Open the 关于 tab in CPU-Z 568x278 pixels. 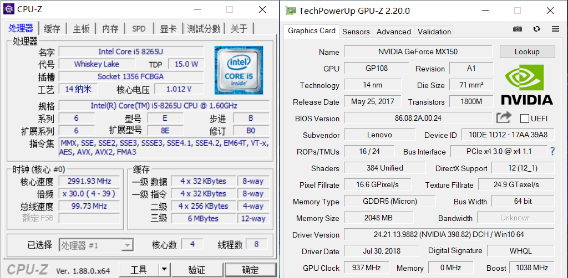click(239, 29)
